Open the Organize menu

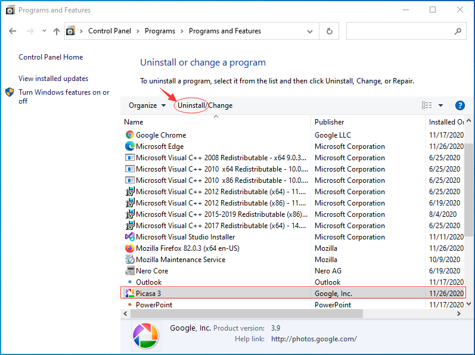pos(147,105)
